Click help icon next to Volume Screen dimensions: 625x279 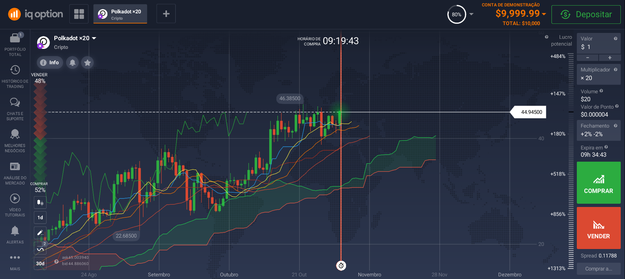pos(601,91)
